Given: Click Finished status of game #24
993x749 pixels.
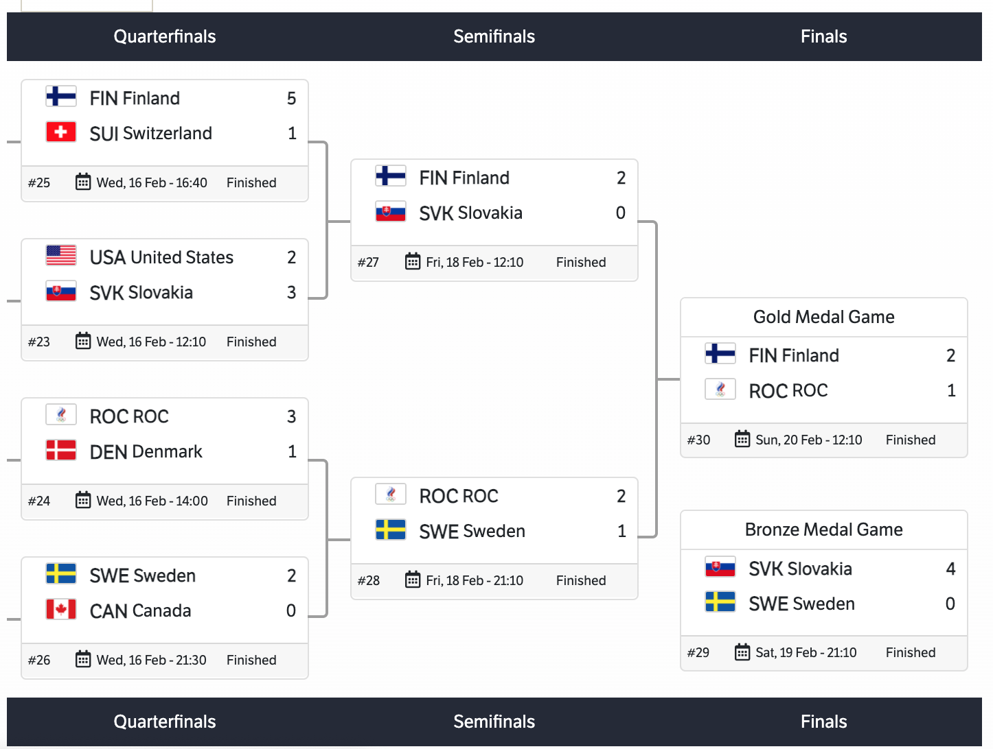Looking at the screenshot, I should click(x=251, y=501).
